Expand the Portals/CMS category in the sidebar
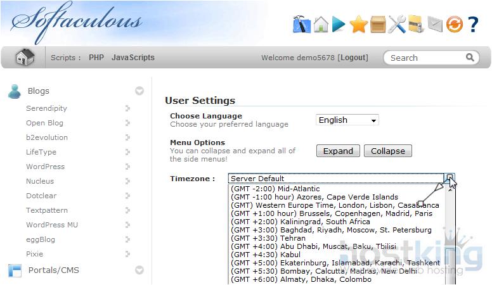This screenshot has width=492, height=285. click(139, 270)
